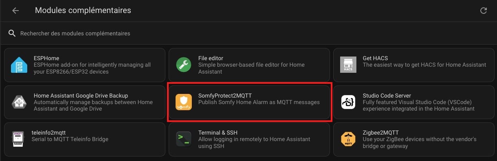The width and height of the screenshot is (497, 161).
Task: Click the Get HACS store icon
Action: click(x=348, y=65)
